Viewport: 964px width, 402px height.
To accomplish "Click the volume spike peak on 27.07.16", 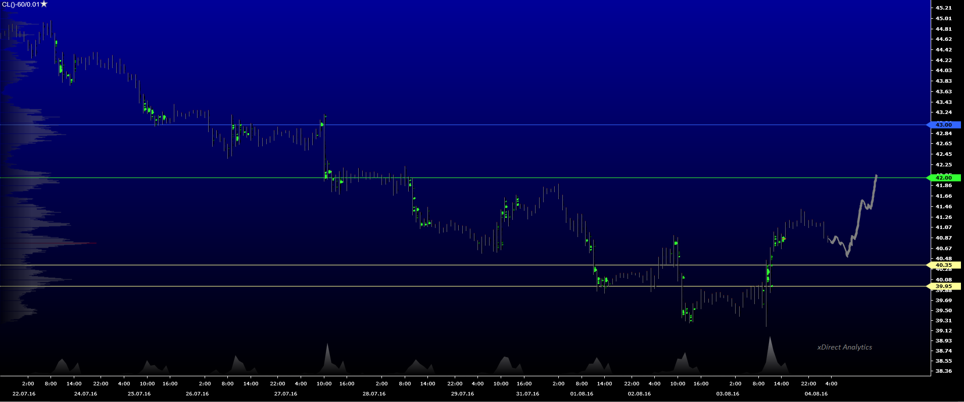I will [x=327, y=346].
